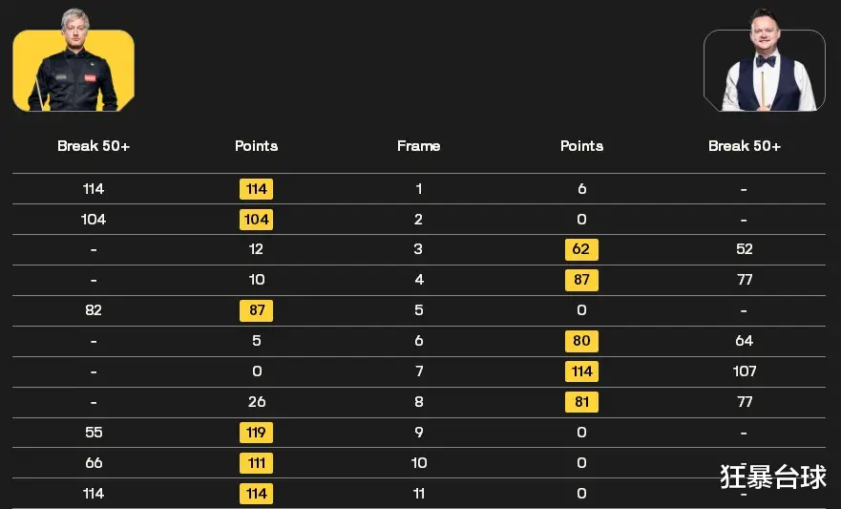Screen dimensions: 841x509
Task: Select the Frame column header
Action: pos(418,146)
